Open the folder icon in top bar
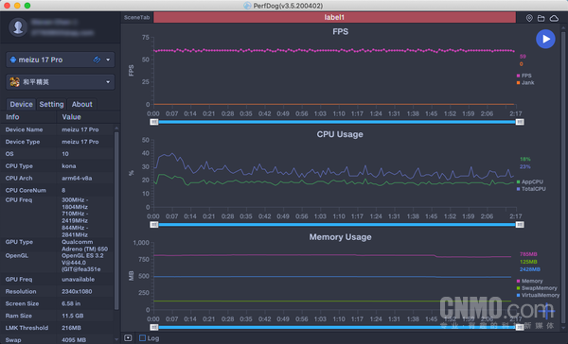This screenshot has height=344, width=568. coord(541,18)
